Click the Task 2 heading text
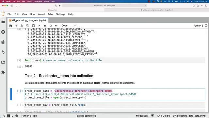 [59, 76]
